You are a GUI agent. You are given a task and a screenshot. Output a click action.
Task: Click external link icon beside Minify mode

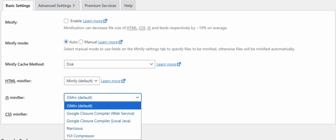(x=121, y=42)
